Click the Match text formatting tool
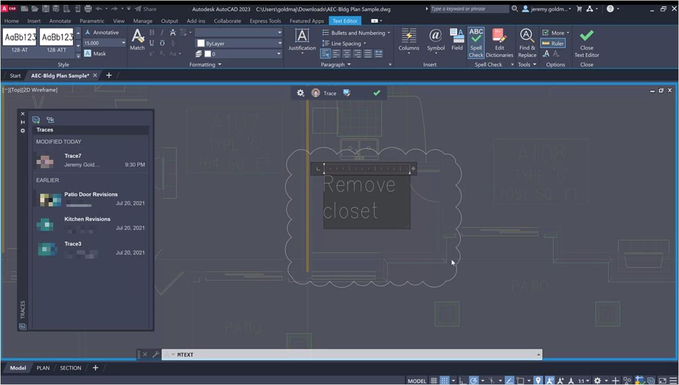679x385 pixels. [137, 40]
